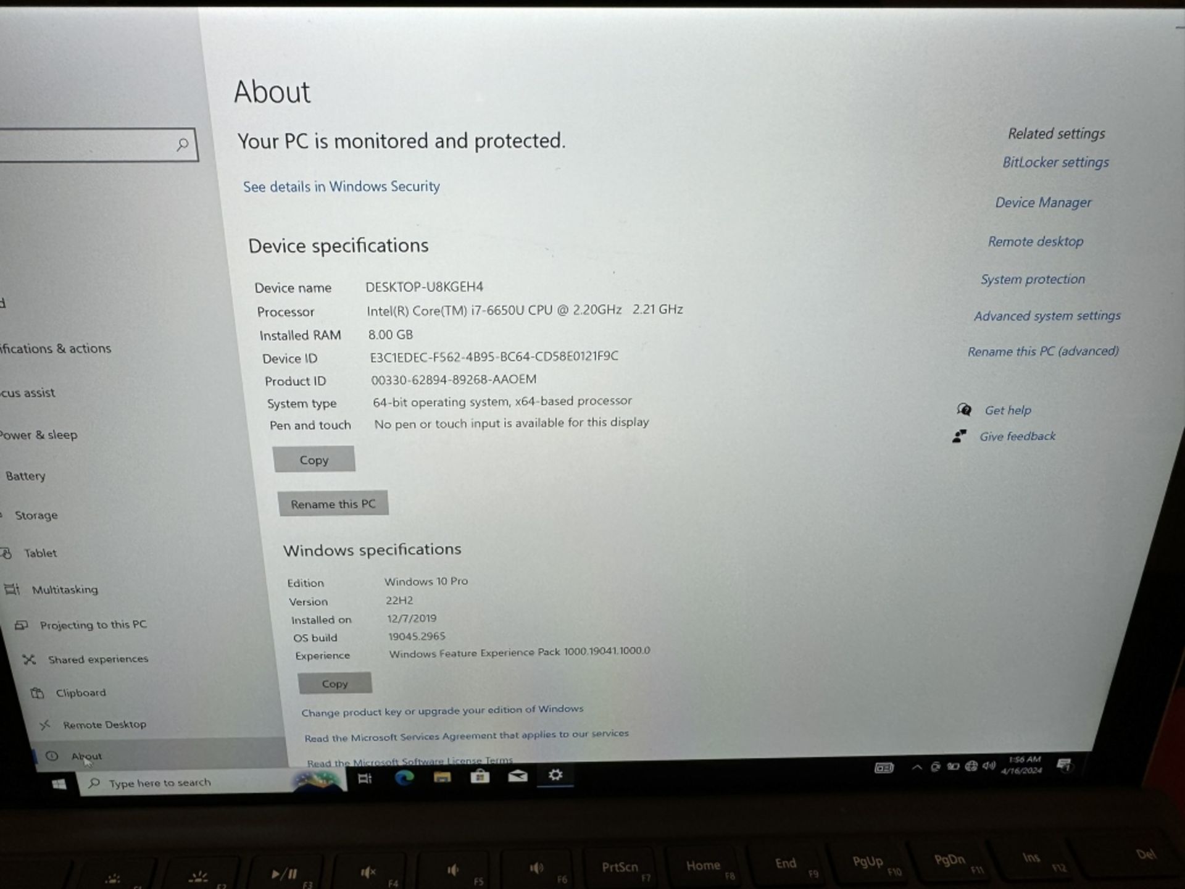The image size is (1185, 889).
Task: Click Give feedback option
Action: (1017, 436)
